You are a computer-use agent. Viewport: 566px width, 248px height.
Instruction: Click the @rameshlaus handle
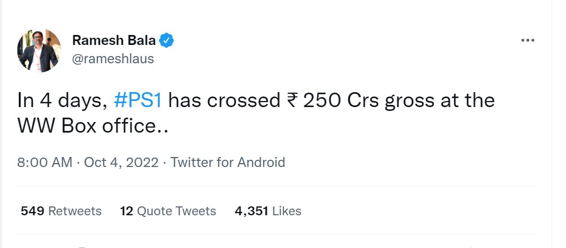tap(113, 58)
